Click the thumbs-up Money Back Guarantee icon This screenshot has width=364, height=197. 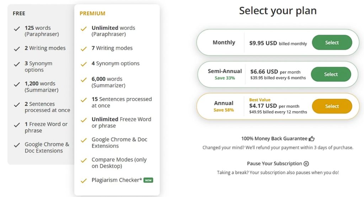[312, 139]
